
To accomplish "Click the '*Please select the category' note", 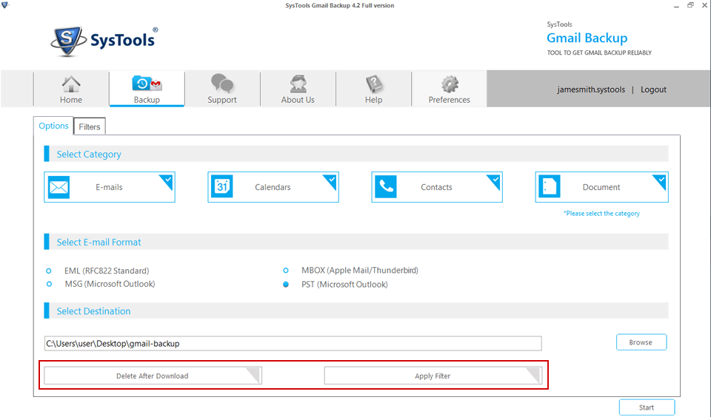I will coord(601,213).
